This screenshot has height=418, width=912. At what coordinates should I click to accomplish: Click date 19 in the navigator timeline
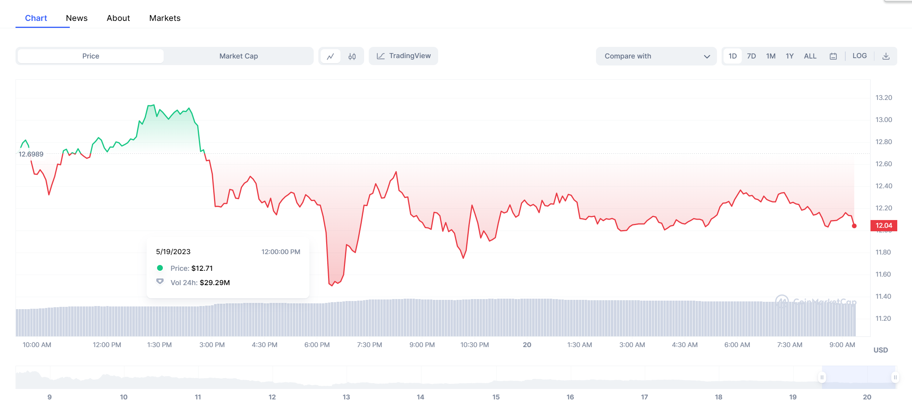pos(793,397)
